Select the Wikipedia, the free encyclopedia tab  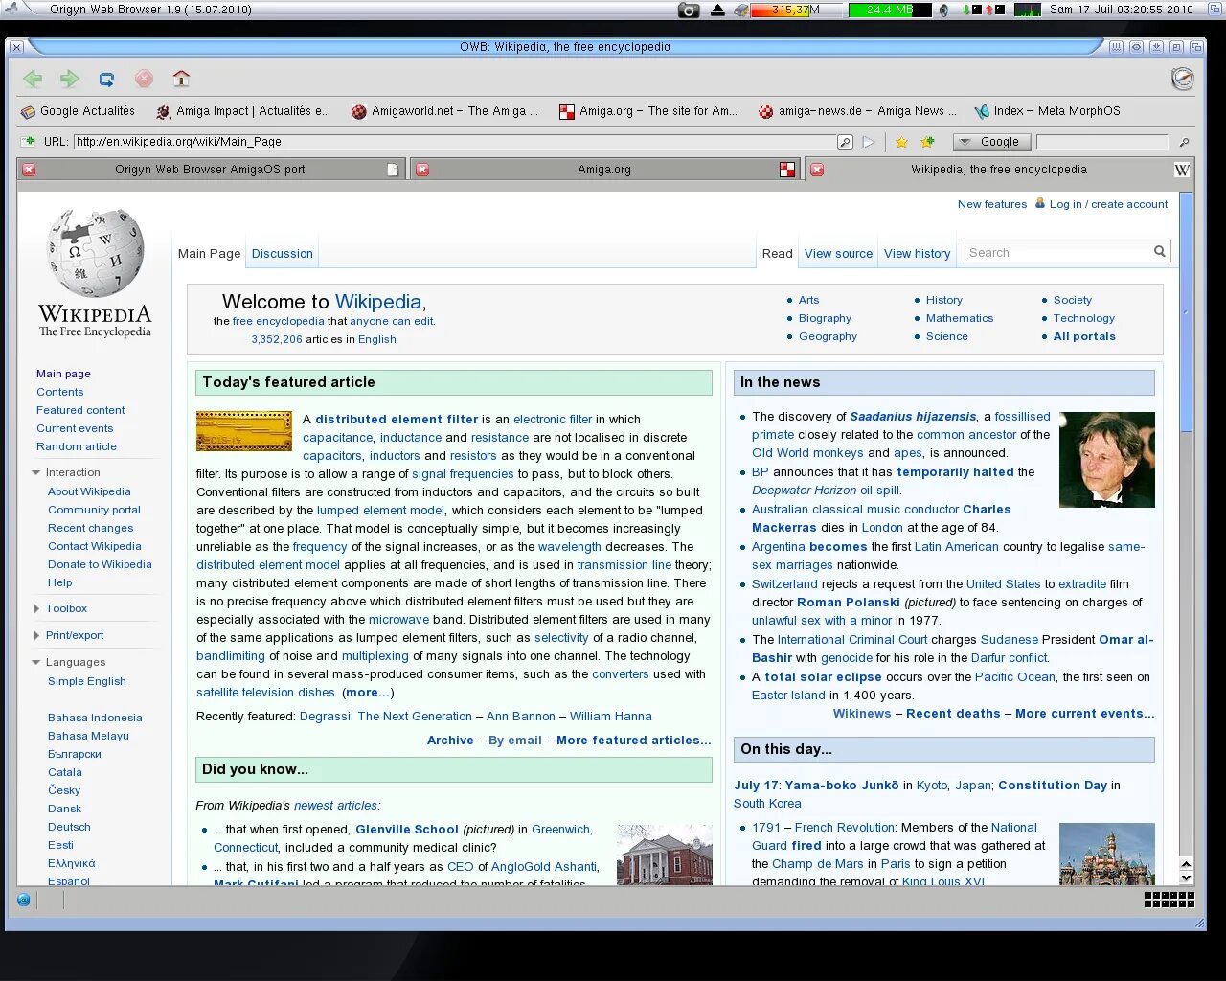click(x=999, y=170)
